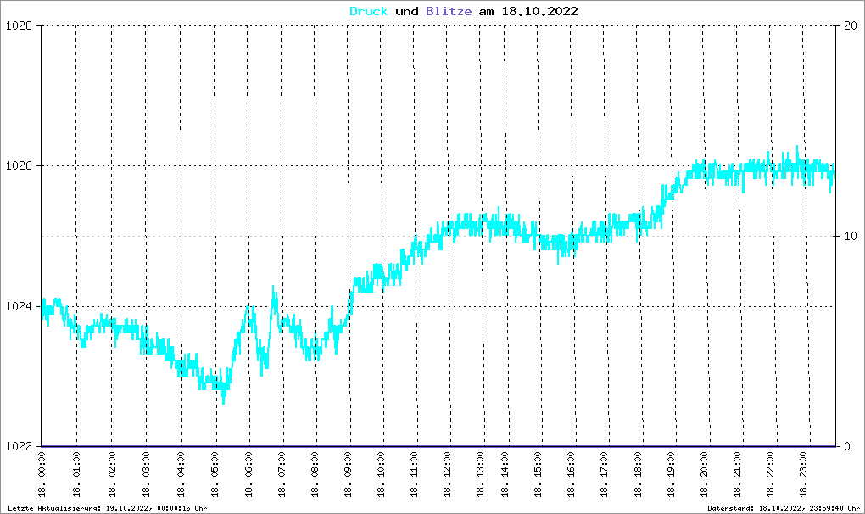865x514 pixels.
Task: Click the '18. 16:00' time axis label
Action: 571,474
